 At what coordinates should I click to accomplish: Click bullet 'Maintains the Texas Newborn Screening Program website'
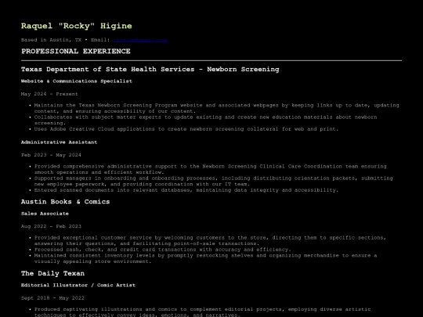click(x=217, y=108)
